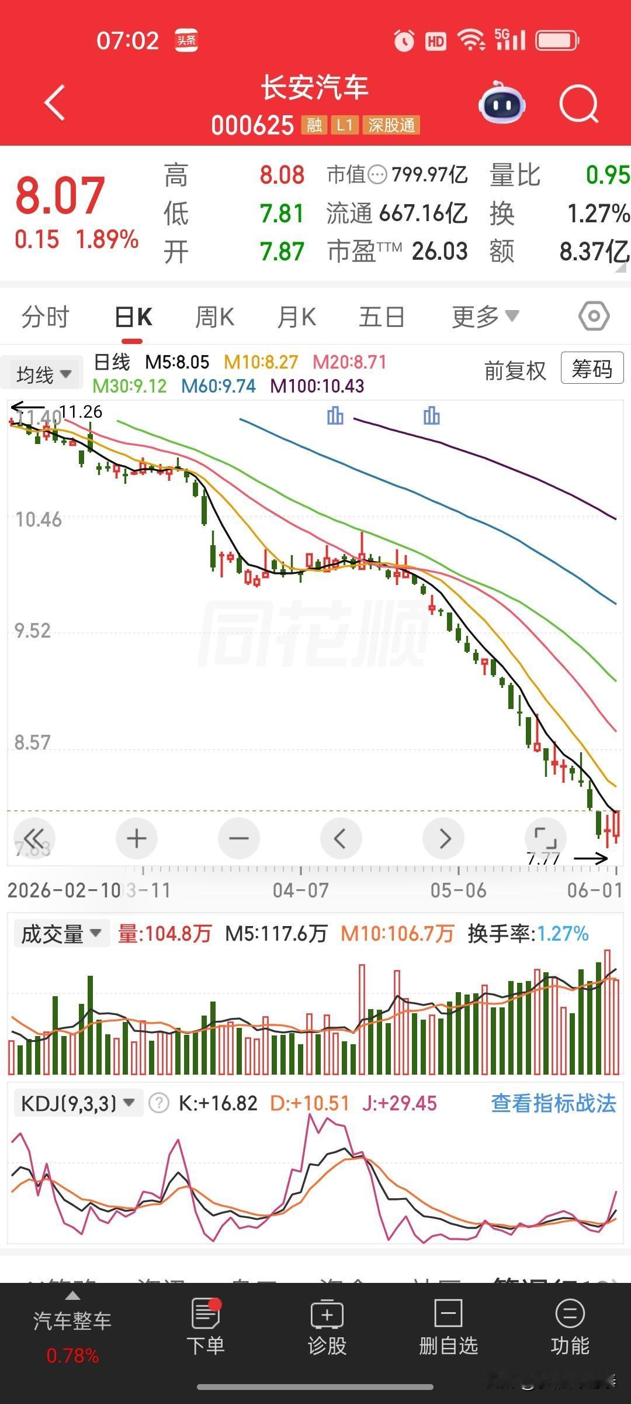
Task: Open KDJ help question mark icon
Action: click(158, 1103)
